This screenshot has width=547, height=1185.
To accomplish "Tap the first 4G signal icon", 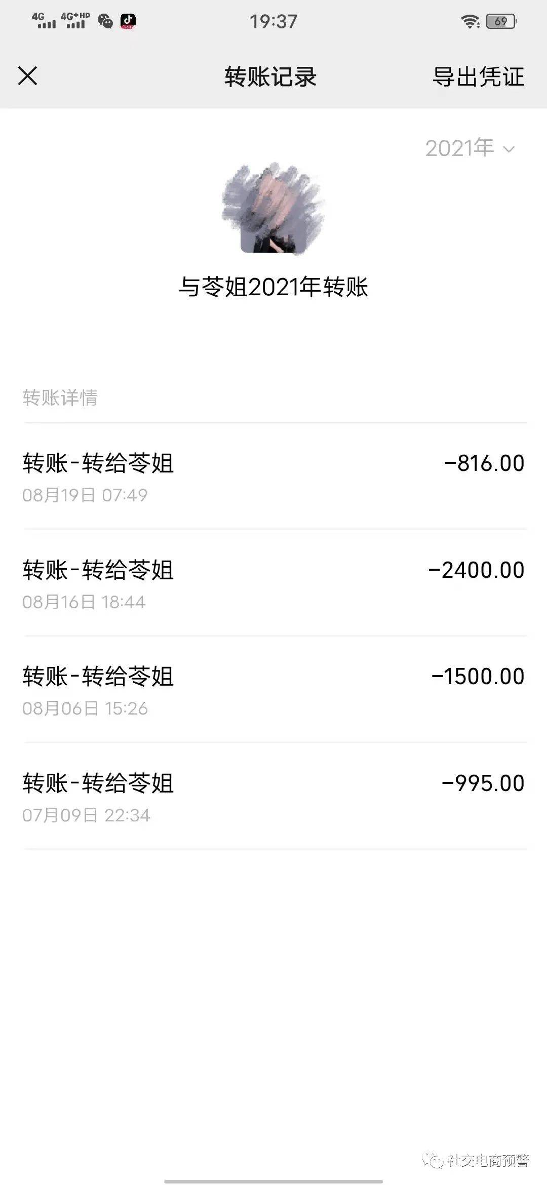I will click(44, 21).
